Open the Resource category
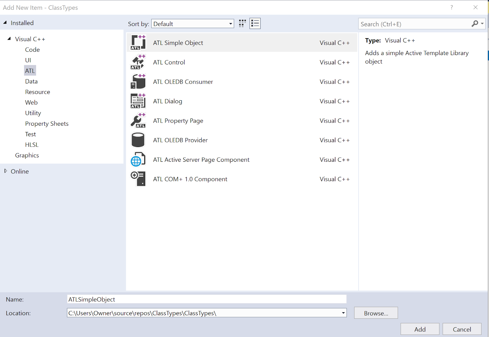 pos(38,92)
